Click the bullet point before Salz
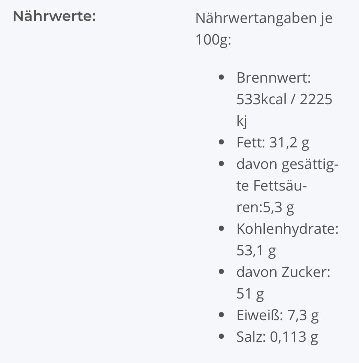This screenshot has width=359, height=363. click(221, 337)
